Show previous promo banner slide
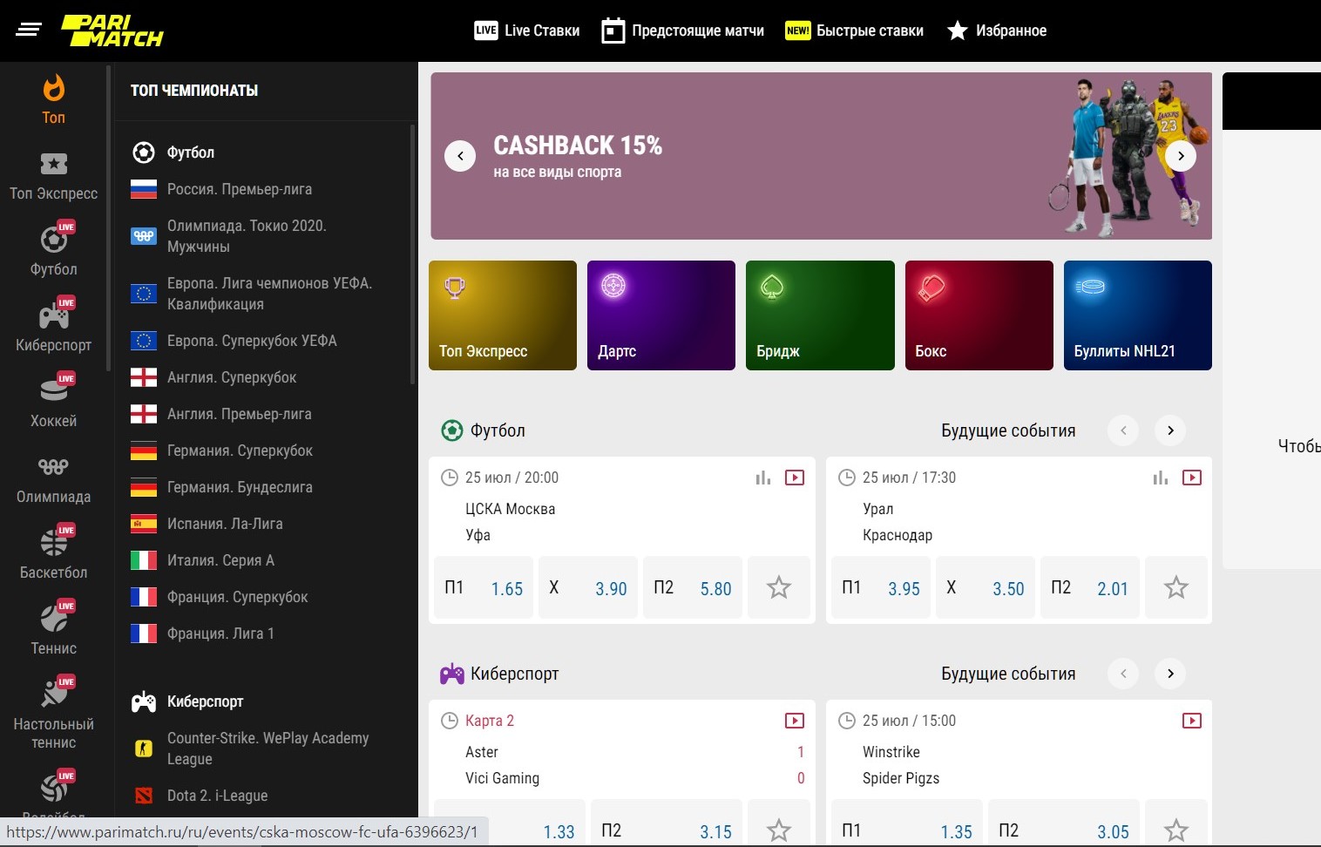 point(460,156)
